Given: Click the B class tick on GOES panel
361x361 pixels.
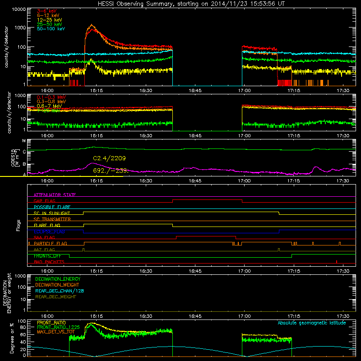Looking at the screenshot, I should point(24,164).
